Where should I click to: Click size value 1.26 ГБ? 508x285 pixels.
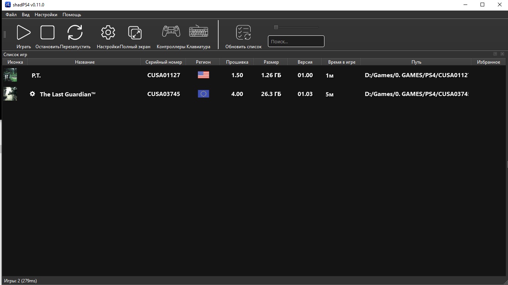pos(271,75)
